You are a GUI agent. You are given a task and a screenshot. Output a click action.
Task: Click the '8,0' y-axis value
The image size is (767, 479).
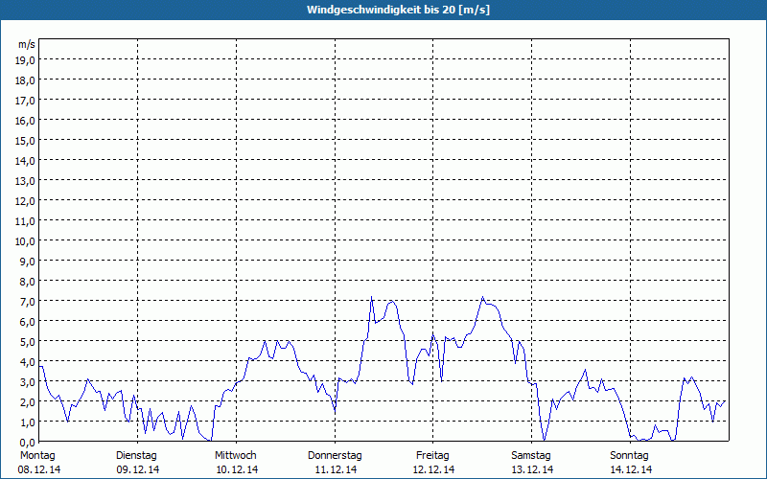point(29,282)
